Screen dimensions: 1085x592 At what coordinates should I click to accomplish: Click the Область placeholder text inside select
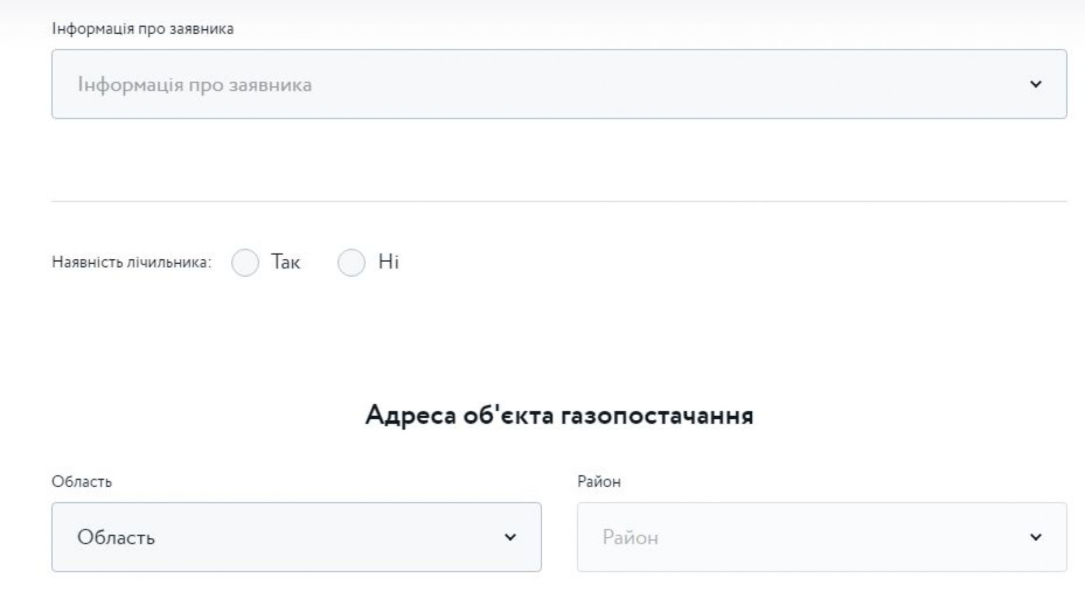click(x=116, y=537)
